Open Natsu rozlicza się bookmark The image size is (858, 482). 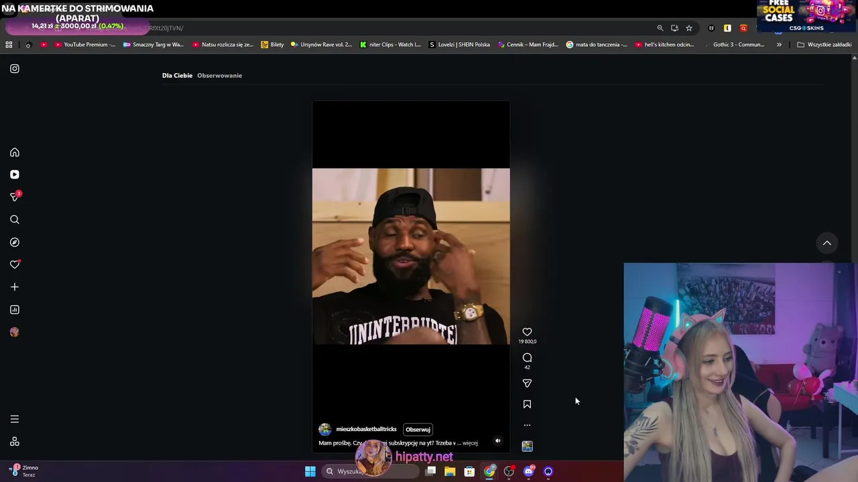coord(223,45)
